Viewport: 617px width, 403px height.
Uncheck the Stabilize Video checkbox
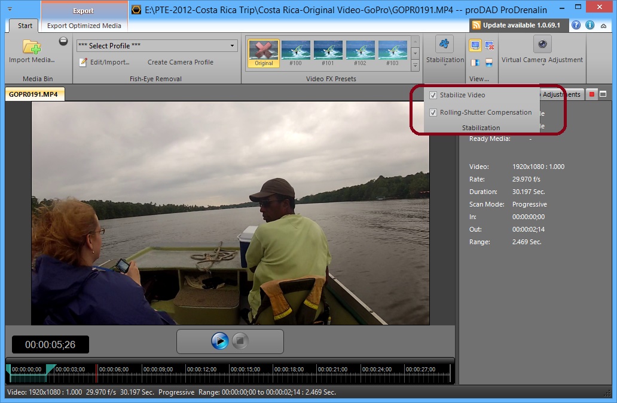(433, 95)
